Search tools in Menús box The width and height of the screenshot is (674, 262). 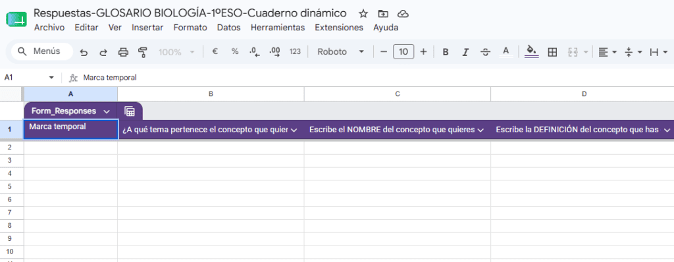[x=41, y=51]
